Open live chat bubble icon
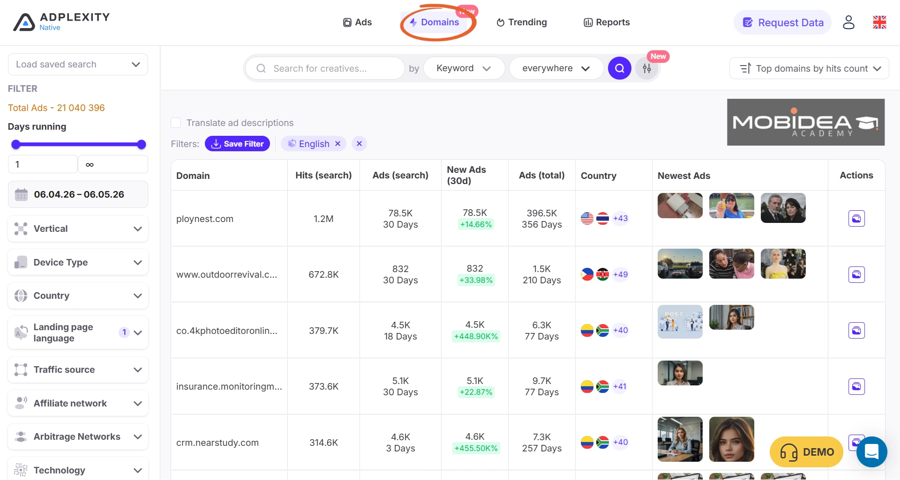Image resolution: width=900 pixels, height=480 pixels. tap(871, 452)
